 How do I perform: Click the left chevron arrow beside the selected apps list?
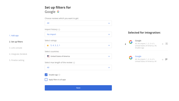point(125,44)
